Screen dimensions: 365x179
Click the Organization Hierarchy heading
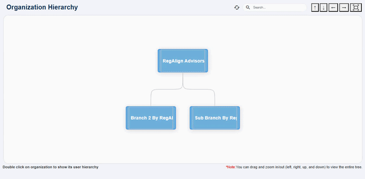[42, 7]
